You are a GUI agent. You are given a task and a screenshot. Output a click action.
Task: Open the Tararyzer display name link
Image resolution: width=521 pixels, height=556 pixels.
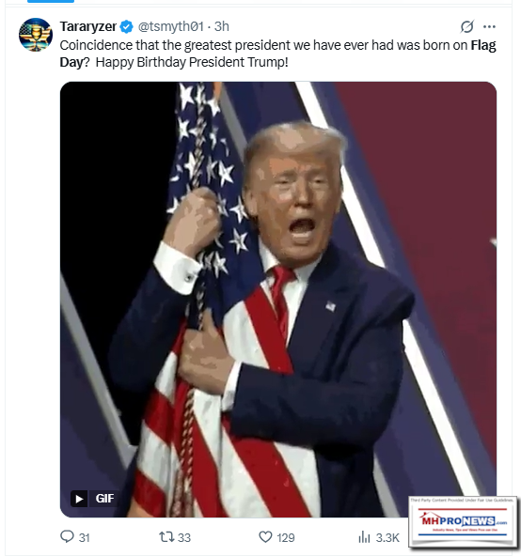pos(88,26)
